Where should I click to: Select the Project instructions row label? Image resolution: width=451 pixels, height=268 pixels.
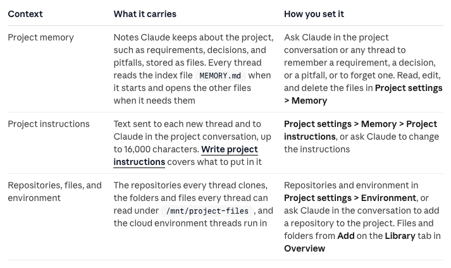point(49,124)
